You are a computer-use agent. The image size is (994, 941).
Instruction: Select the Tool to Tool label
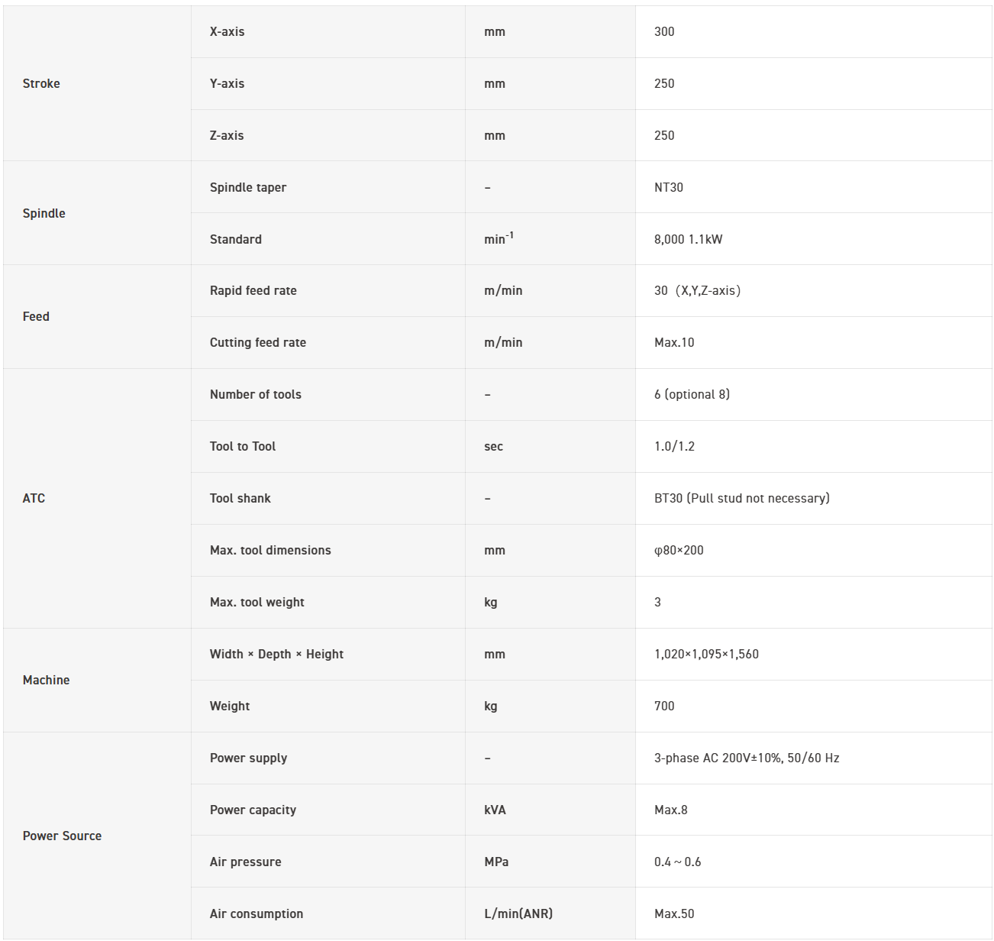tap(243, 446)
